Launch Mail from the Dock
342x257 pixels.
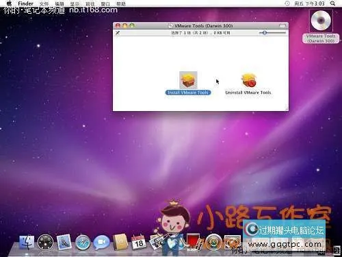pyautogui.click(x=64, y=242)
